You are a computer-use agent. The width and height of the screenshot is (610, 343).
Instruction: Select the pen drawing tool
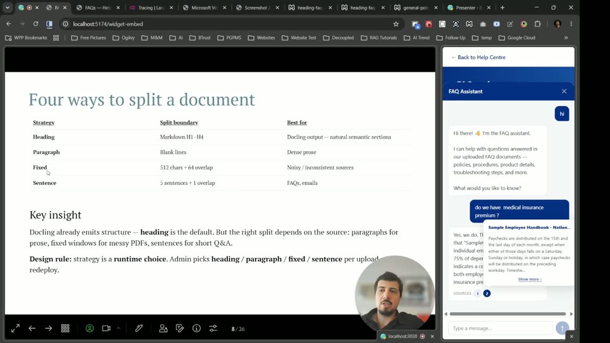click(139, 328)
